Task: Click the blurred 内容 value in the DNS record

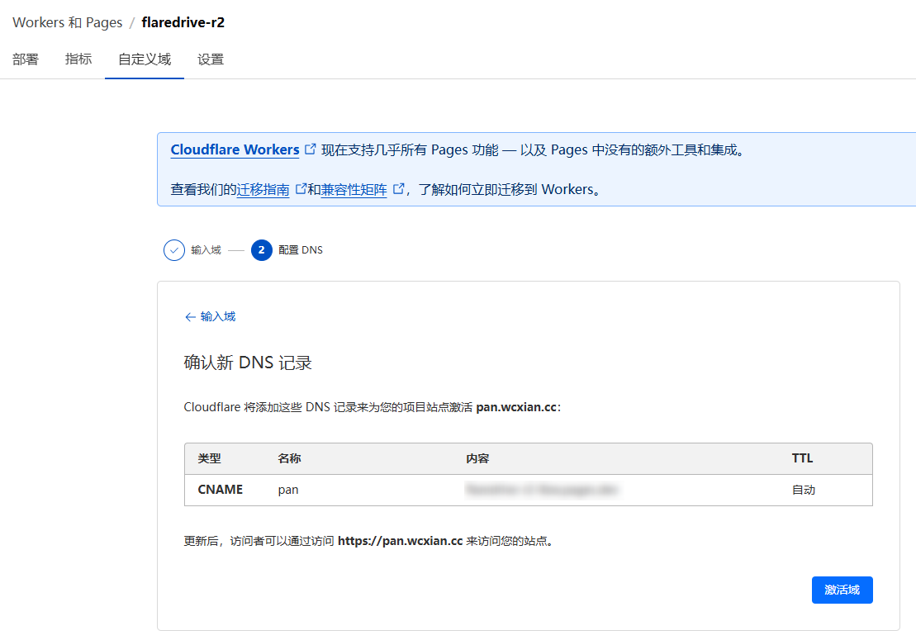Action: 542,490
